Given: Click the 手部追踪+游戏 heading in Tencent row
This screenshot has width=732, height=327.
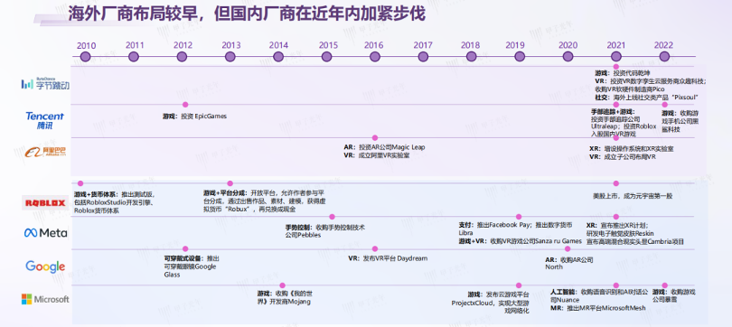Looking at the screenshot, I should click(613, 112).
